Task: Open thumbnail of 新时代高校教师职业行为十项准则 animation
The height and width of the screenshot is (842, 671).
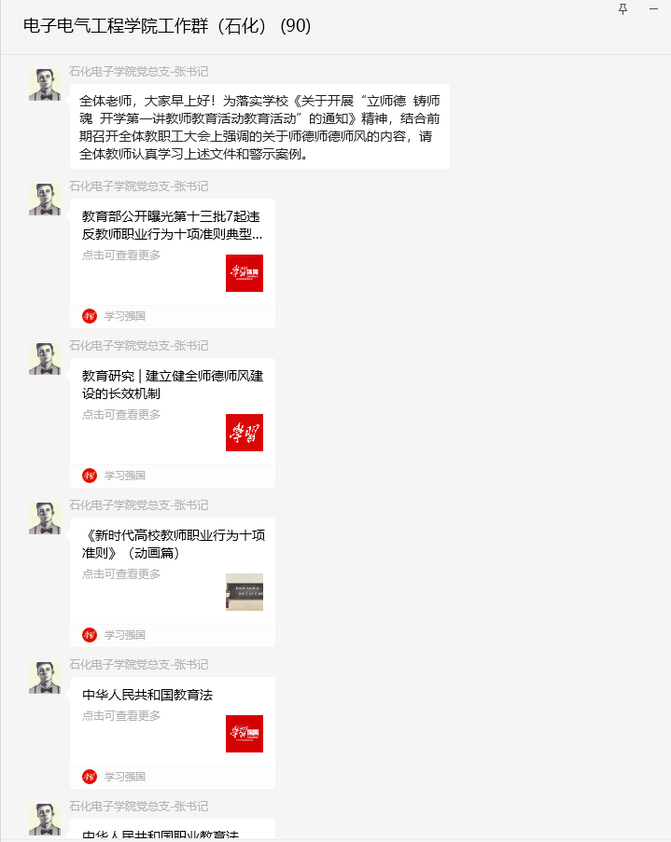Action: pos(245,592)
